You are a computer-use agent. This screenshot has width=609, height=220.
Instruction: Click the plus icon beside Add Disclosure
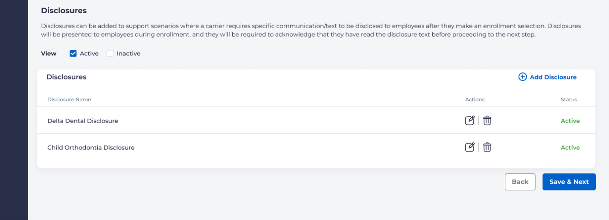click(x=522, y=77)
